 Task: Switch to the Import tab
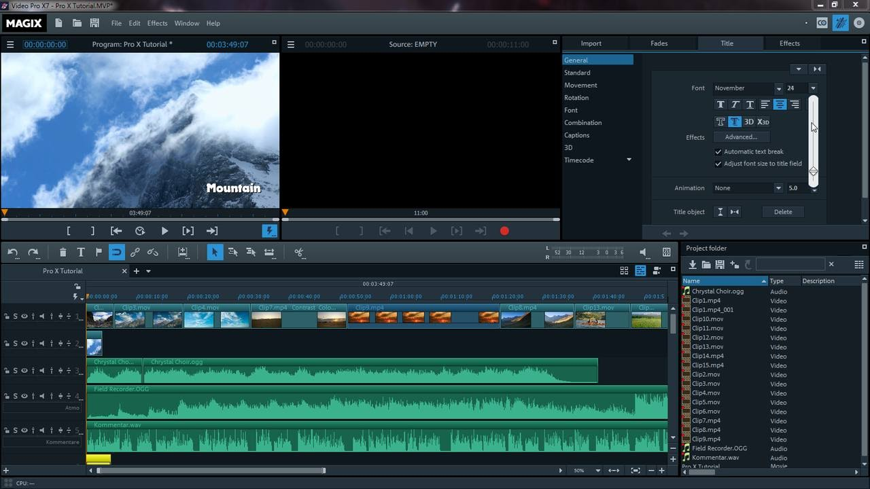(x=591, y=43)
